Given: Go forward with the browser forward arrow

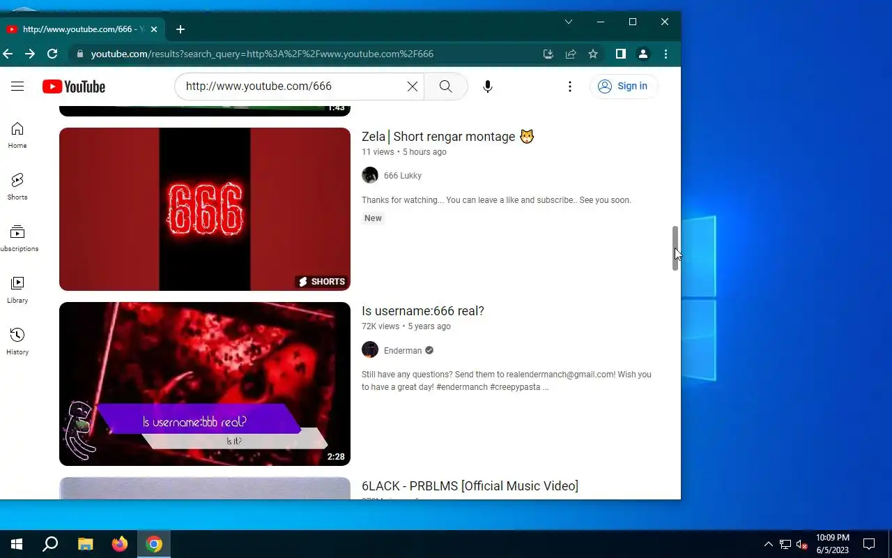Looking at the screenshot, I should point(30,54).
